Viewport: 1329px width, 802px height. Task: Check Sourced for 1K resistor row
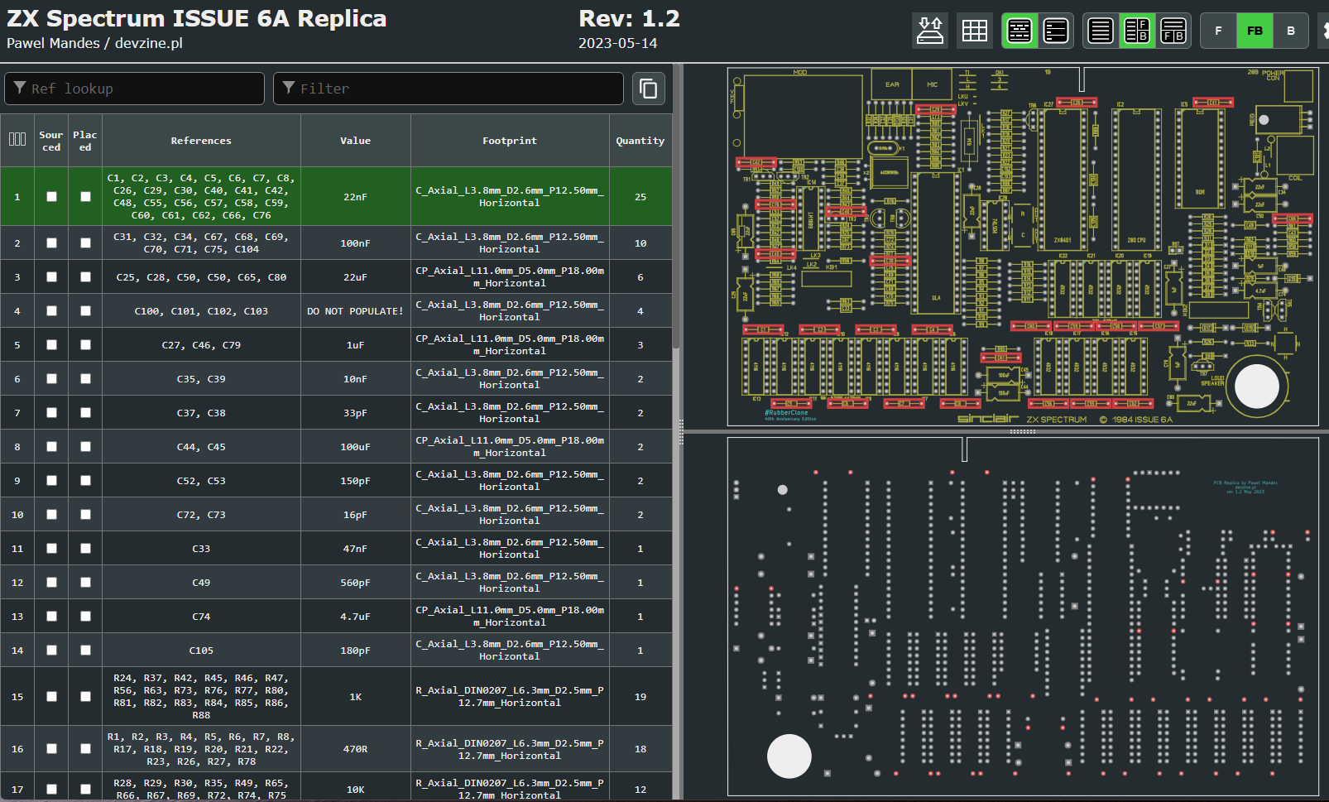[51, 696]
